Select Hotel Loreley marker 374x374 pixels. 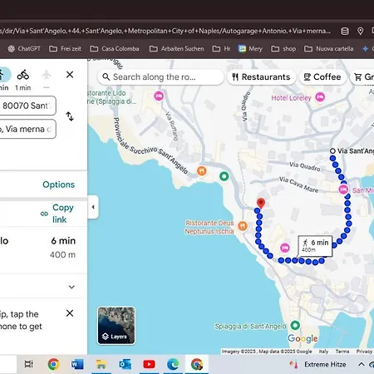coord(320,97)
